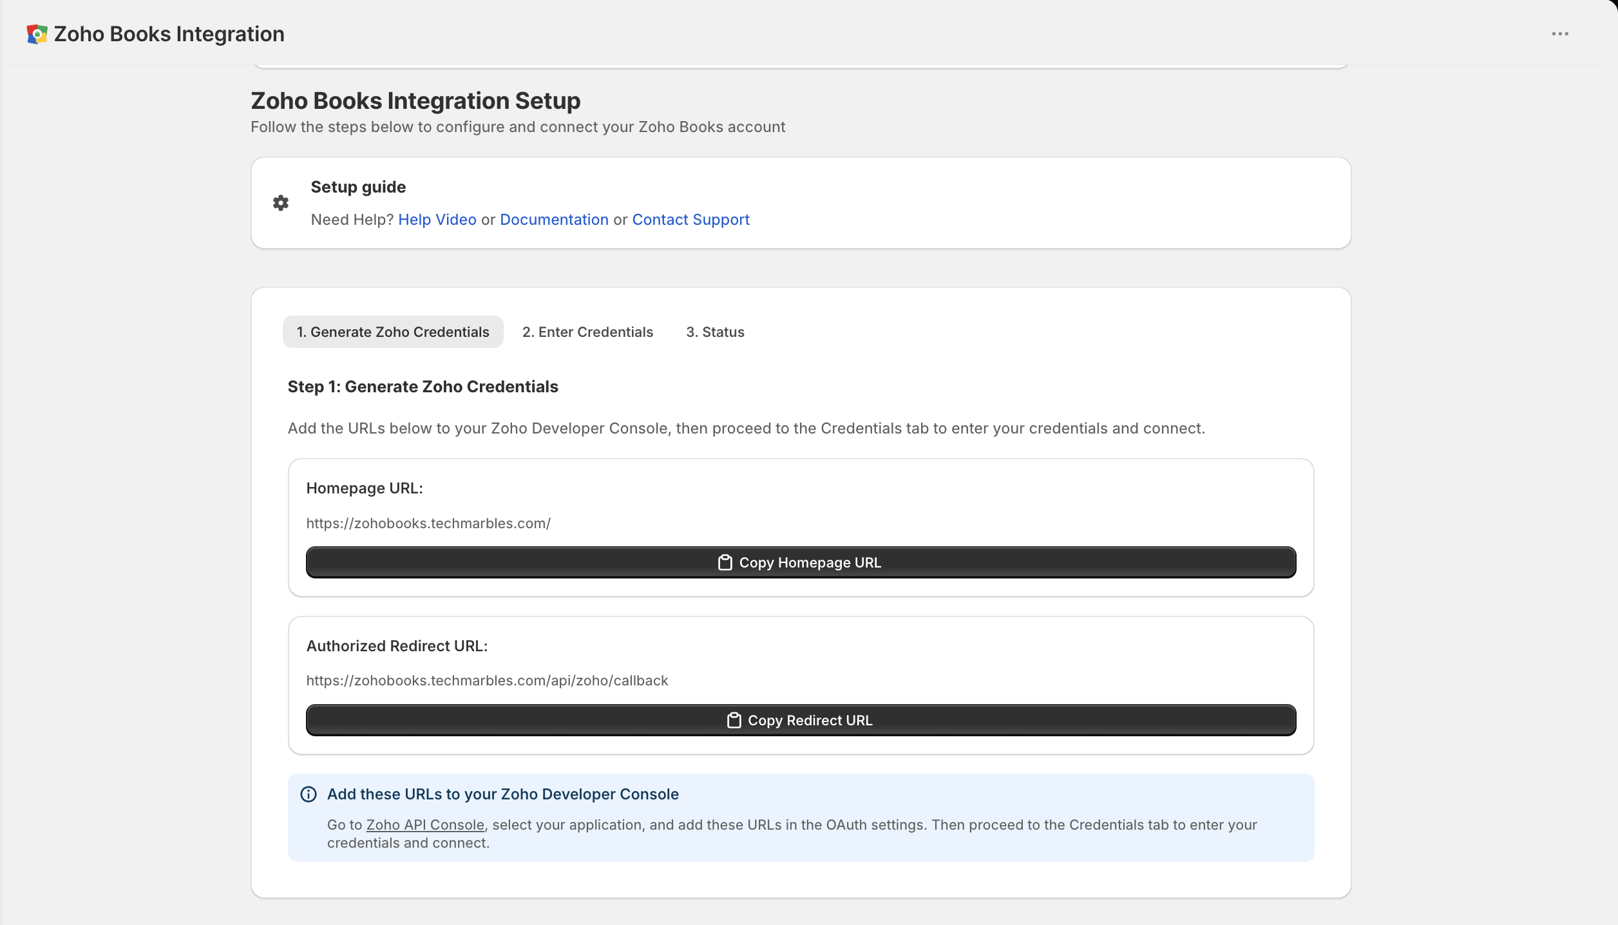Click the Zoho Books Integration Setup heading
Screen dimensions: 1618x925
[x=415, y=100]
